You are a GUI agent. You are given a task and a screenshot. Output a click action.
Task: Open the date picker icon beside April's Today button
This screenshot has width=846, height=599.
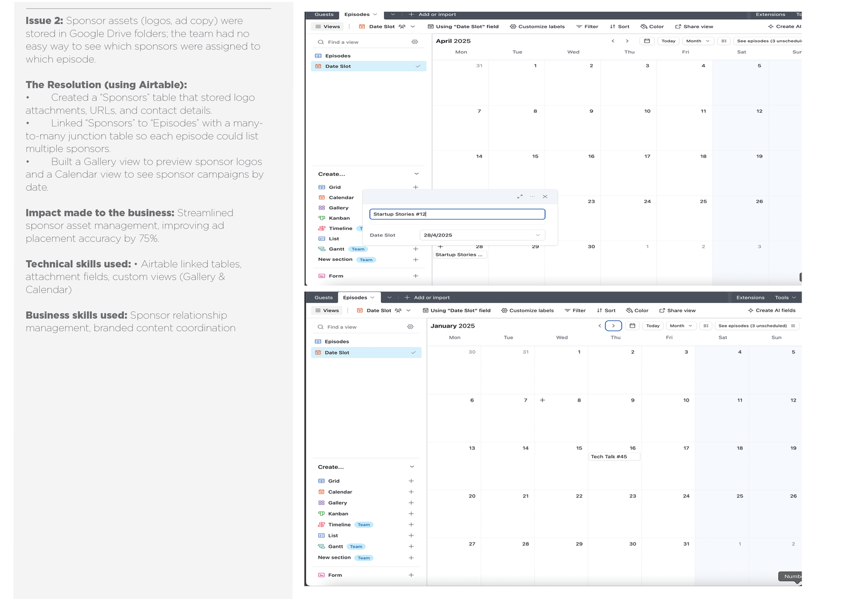[647, 41]
